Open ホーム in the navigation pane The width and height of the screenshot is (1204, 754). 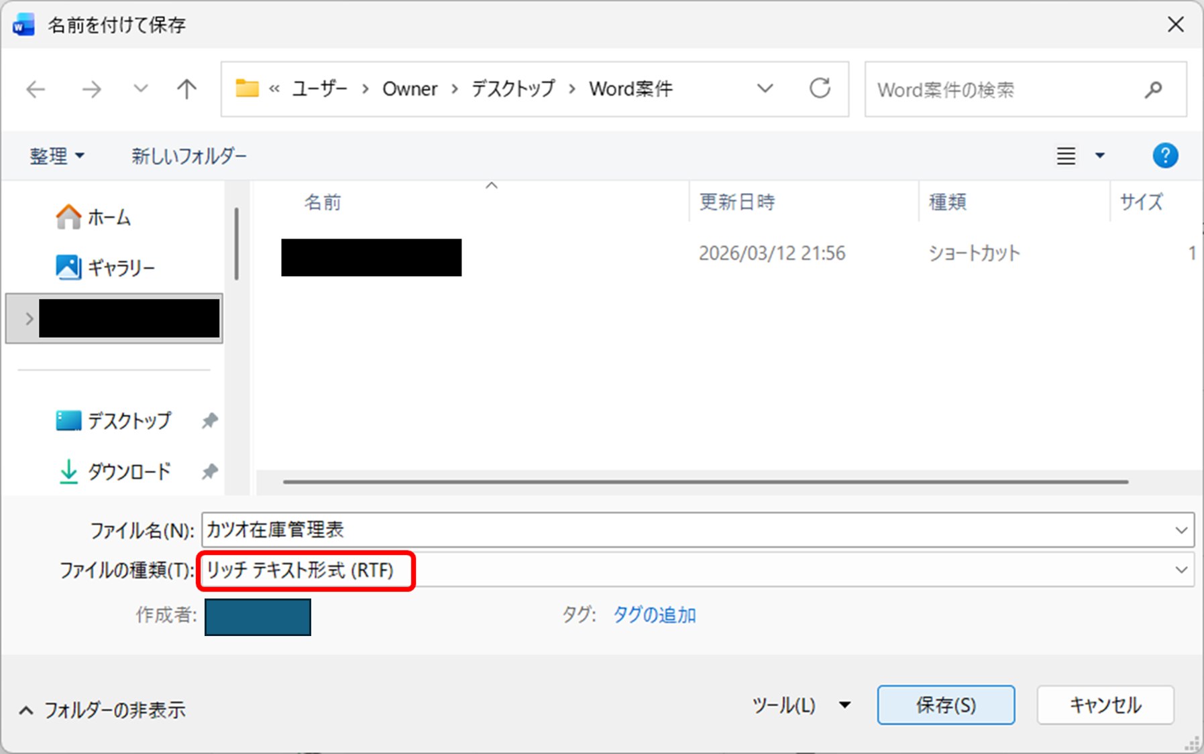(109, 217)
